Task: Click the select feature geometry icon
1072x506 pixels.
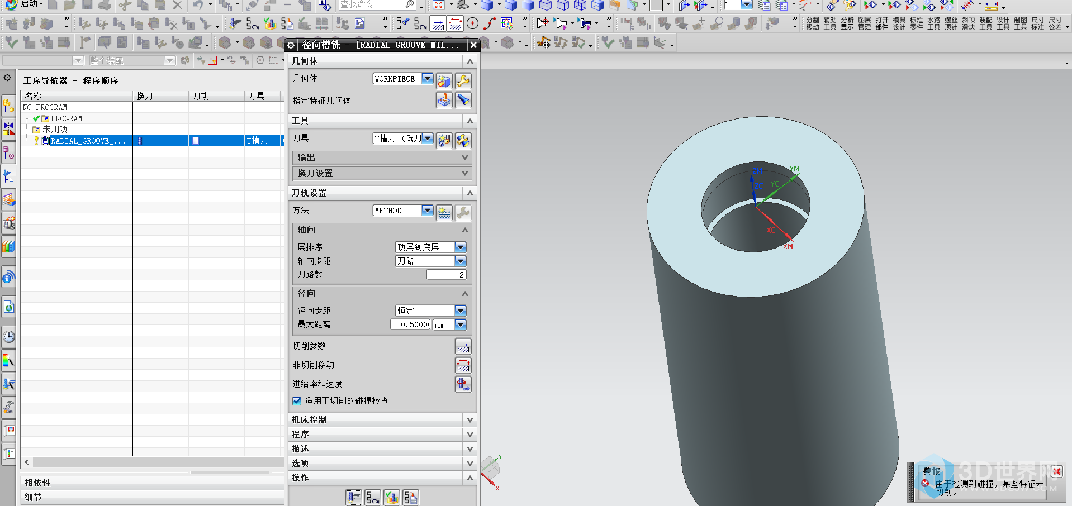Action: coord(444,100)
